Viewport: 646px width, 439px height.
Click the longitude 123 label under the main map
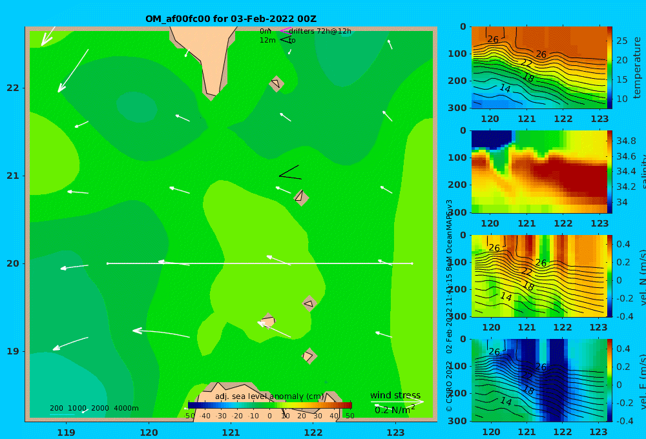pyautogui.click(x=396, y=433)
